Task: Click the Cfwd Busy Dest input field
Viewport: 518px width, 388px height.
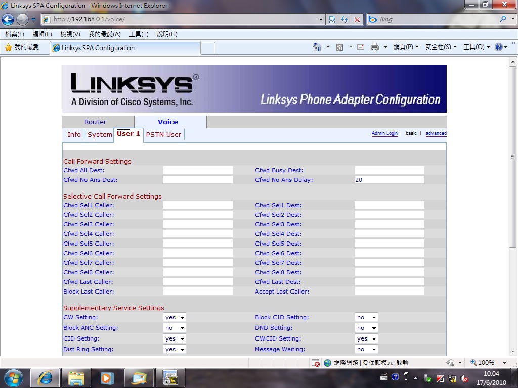Action: [389, 170]
